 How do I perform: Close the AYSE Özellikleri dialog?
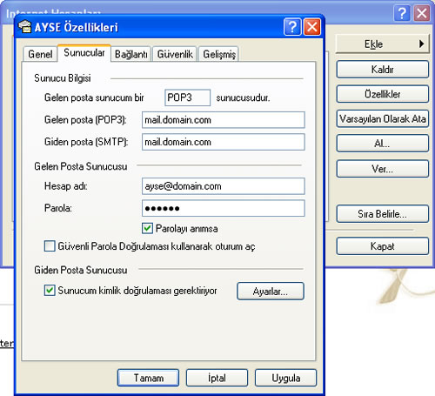click(x=312, y=27)
